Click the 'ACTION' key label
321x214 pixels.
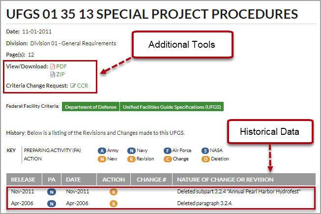[32, 159]
